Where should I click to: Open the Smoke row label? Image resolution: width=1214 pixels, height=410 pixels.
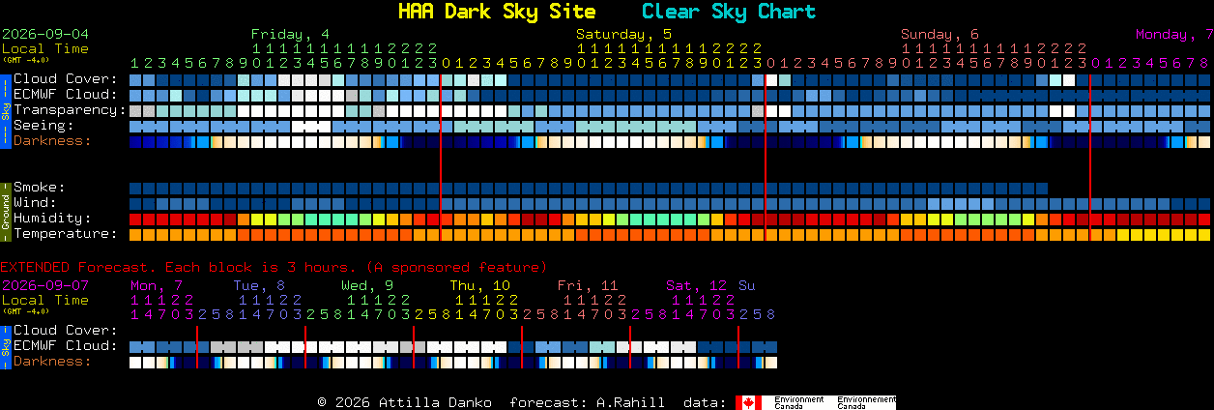tap(39, 187)
